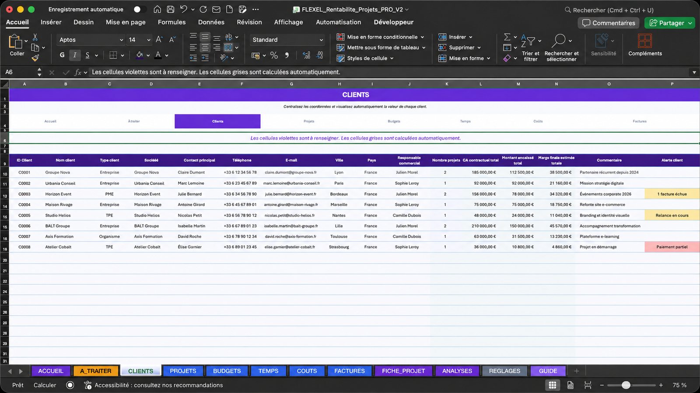The height and width of the screenshot is (393, 700).
Task: Open Rechercher et sélectionner magnifier
Action: tap(561, 48)
